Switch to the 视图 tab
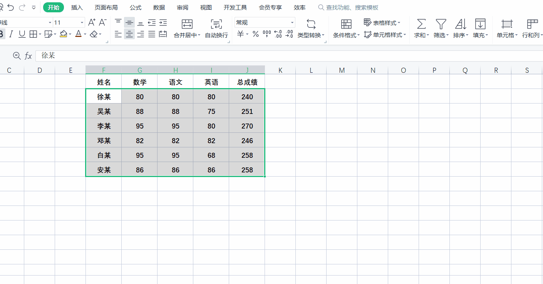The width and height of the screenshot is (543, 284). [206, 7]
